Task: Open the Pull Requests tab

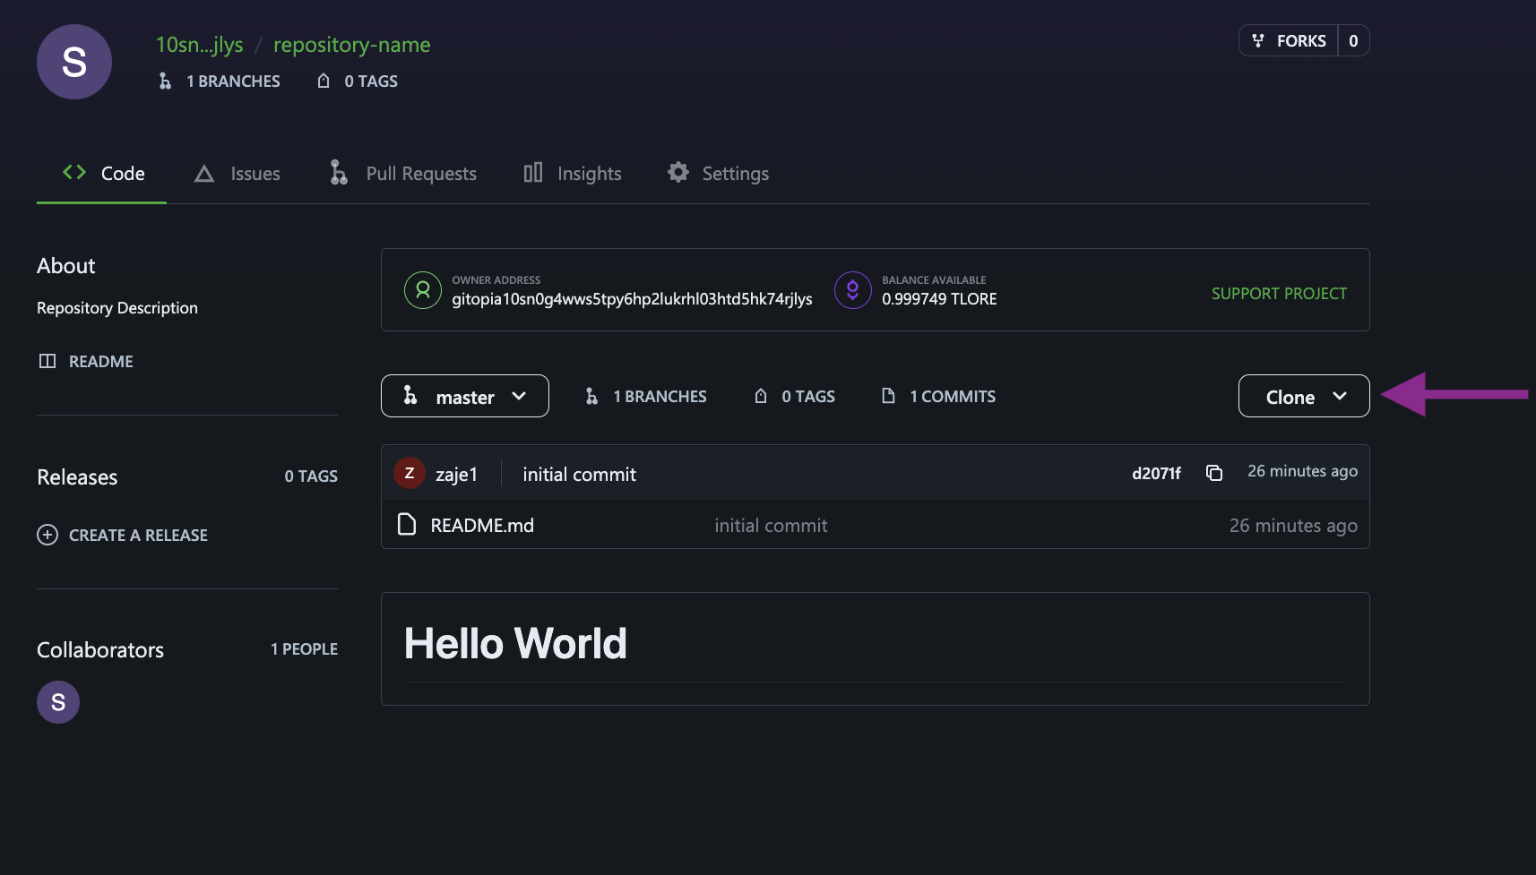Action: pyautogui.click(x=403, y=174)
